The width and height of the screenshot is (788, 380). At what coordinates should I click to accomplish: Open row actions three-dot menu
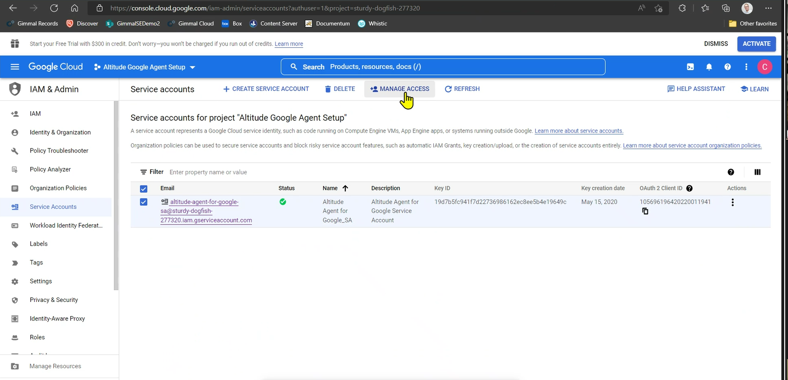tap(733, 203)
